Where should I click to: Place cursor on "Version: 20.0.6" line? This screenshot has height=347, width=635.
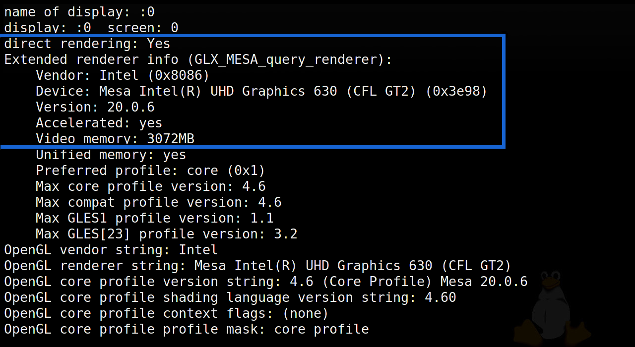(x=95, y=107)
